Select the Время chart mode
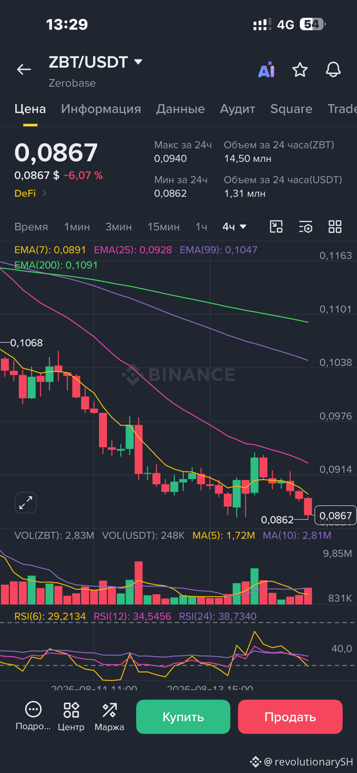357x773 pixels. (31, 227)
